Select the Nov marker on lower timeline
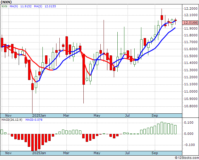199x160 pixels. 8,153
